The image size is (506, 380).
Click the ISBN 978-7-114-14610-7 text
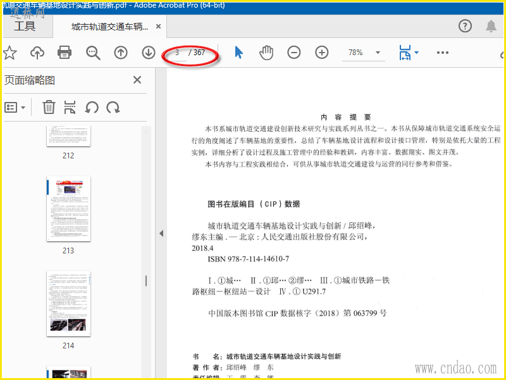click(x=249, y=259)
